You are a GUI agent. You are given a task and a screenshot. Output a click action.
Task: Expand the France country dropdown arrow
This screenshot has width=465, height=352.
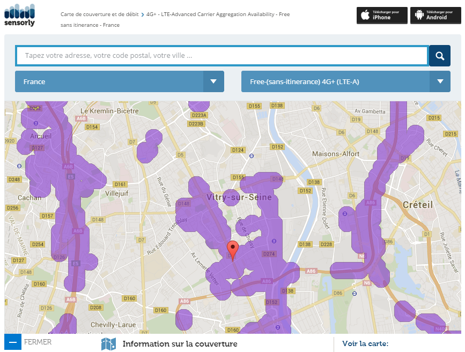point(213,81)
